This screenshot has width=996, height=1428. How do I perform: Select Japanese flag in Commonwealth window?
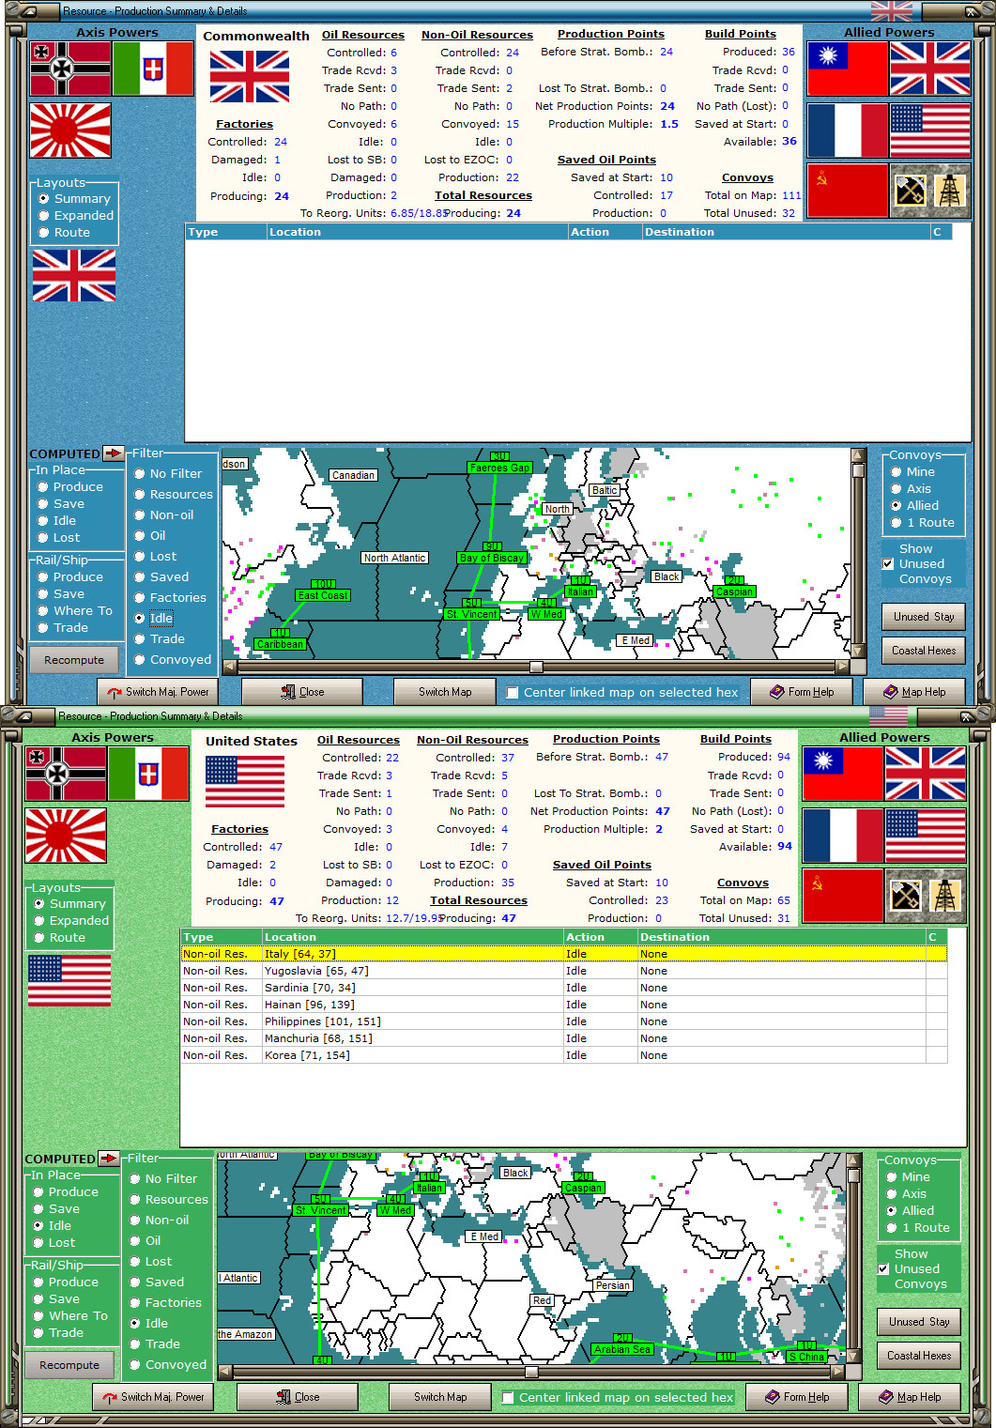point(70,131)
